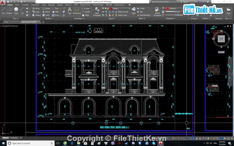Screen dimensions: 234x146
Task: Open the Tuong layer dropdown
Action: pyautogui.click(x=129, y=8)
